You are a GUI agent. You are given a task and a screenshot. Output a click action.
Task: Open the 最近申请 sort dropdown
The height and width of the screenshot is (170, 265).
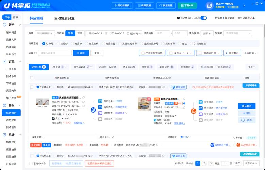(250, 53)
